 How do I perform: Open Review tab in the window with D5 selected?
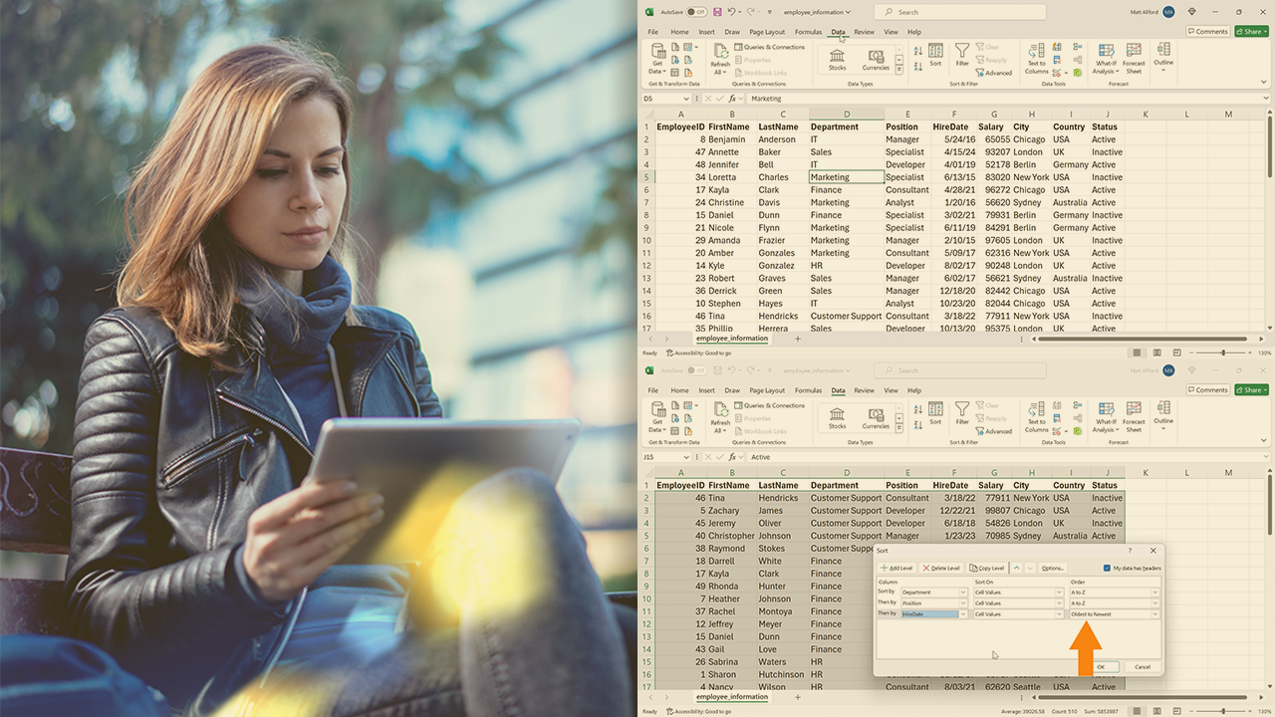tap(864, 32)
